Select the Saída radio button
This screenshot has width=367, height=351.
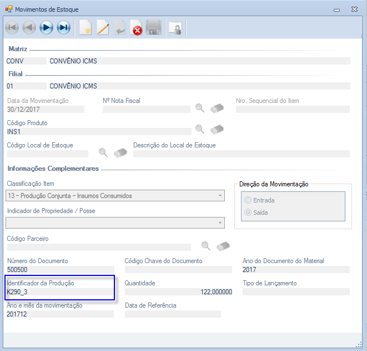tap(248, 212)
